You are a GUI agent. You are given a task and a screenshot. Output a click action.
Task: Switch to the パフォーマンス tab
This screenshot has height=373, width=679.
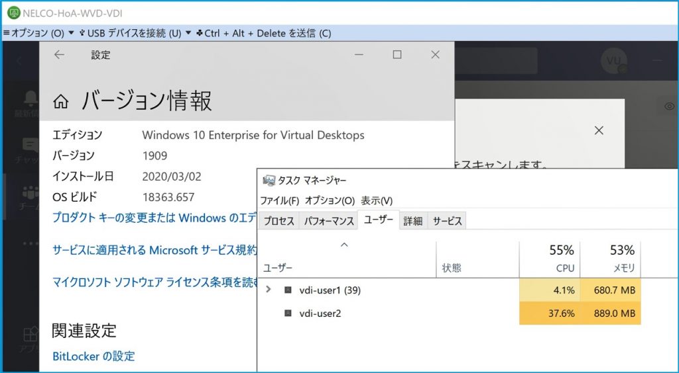(328, 221)
